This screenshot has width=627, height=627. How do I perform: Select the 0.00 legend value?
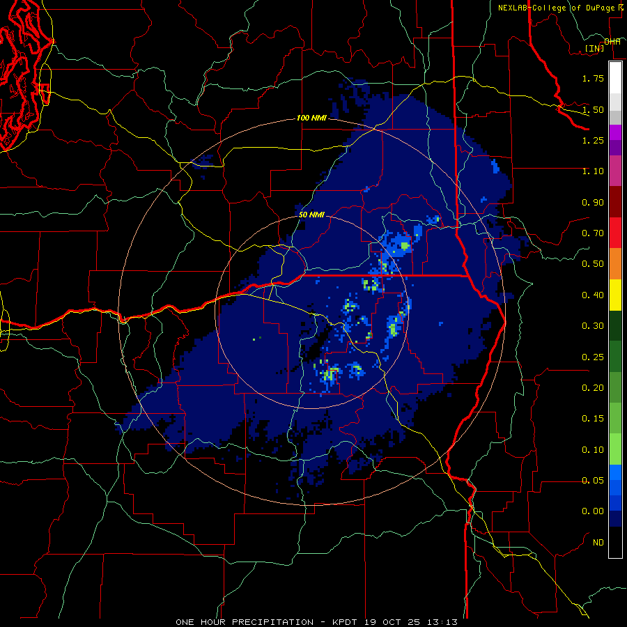[x=593, y=511]
